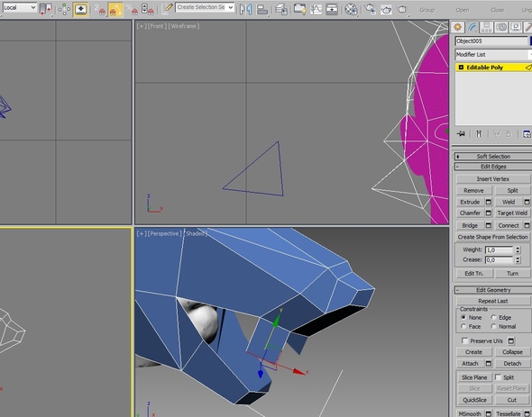Switch to the Motion command panel tab
Image resolution: width=532 pixels, height=417 pixels.
coord(501,27)
